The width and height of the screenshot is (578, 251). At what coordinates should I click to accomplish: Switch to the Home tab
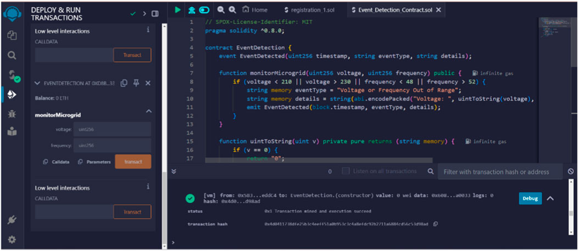(x=255, y=10)
